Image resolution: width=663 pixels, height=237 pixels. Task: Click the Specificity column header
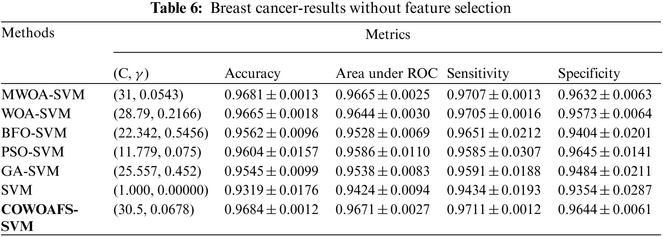pos(589,74)
